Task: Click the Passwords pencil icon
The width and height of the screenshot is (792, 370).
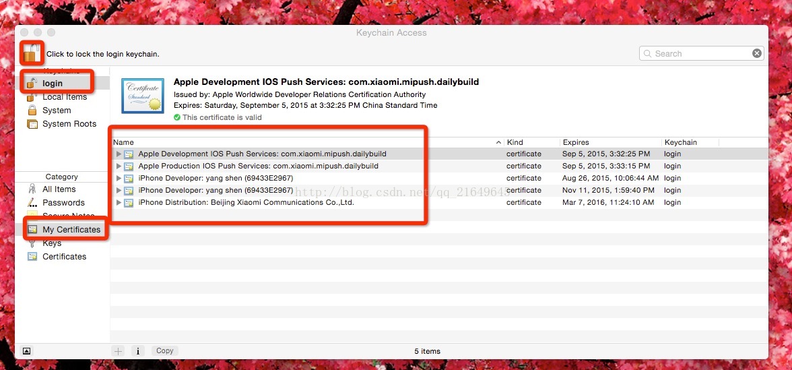Action: [32, 203]
